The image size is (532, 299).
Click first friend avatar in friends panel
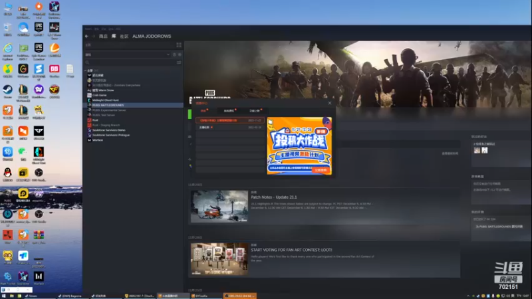click(477, 150)
